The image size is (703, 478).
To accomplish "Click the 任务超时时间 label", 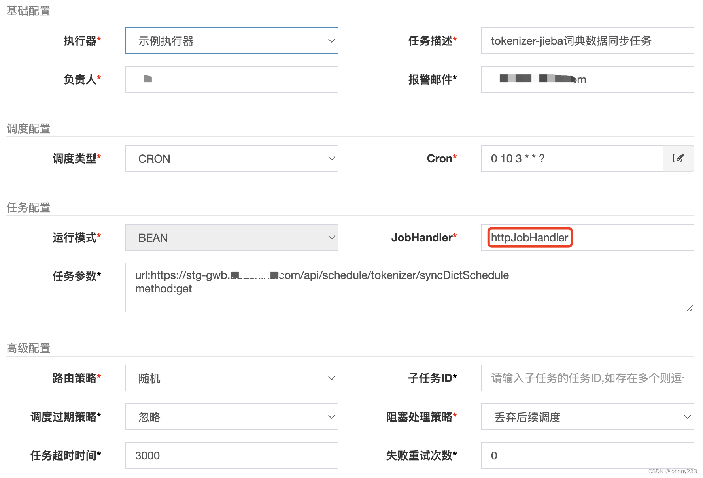I will point(66,455).
